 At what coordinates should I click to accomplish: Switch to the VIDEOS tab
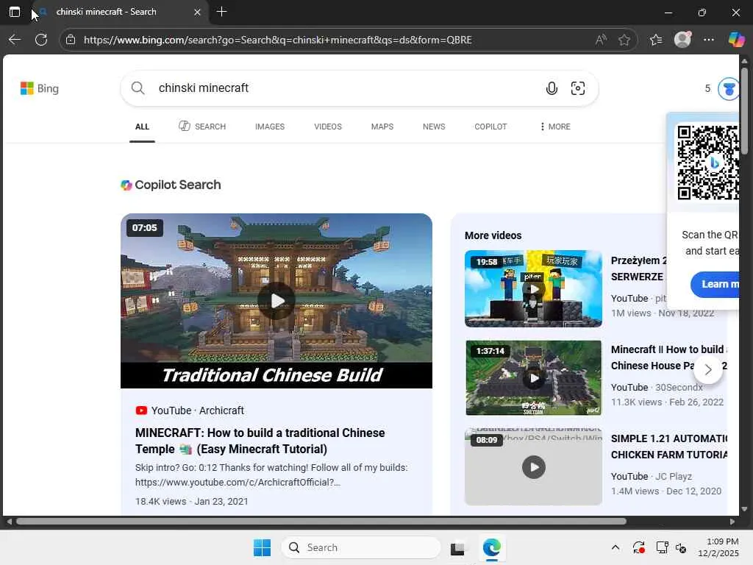pos(328,127)
